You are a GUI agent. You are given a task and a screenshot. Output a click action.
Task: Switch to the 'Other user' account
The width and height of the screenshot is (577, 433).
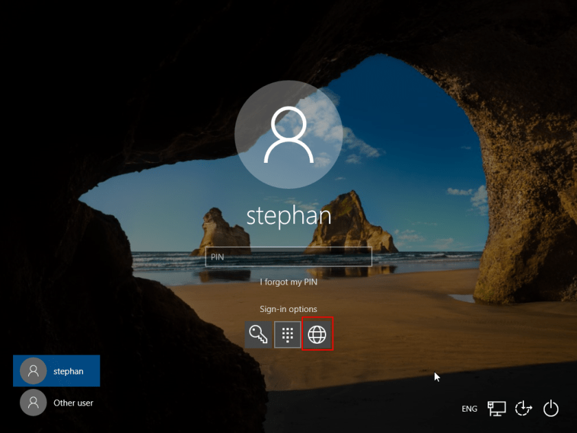tap(56, 403)
